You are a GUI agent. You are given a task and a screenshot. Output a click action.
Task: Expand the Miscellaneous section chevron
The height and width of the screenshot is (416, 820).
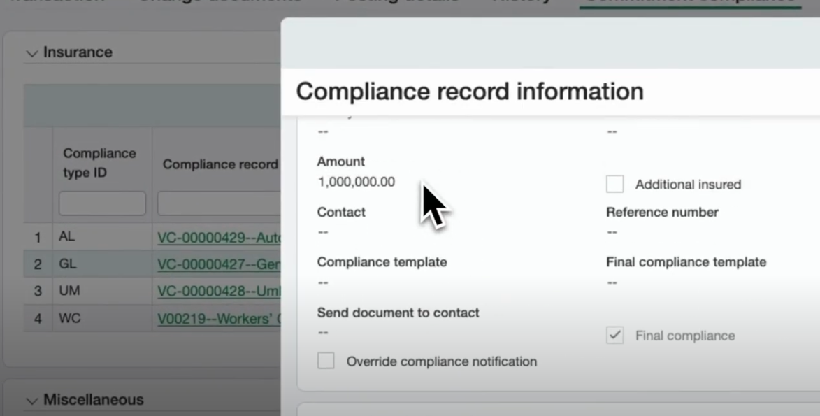(x=31, y=401)
